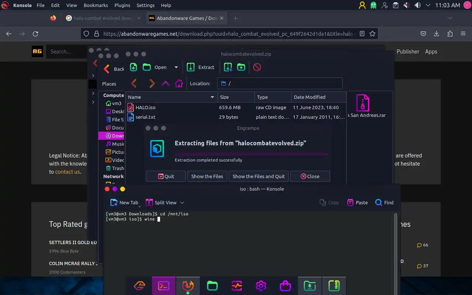The height and width of the screenshot is (295, 472).
Task: Click the Copy button in Konsole
Action: (x=329, y=202)
